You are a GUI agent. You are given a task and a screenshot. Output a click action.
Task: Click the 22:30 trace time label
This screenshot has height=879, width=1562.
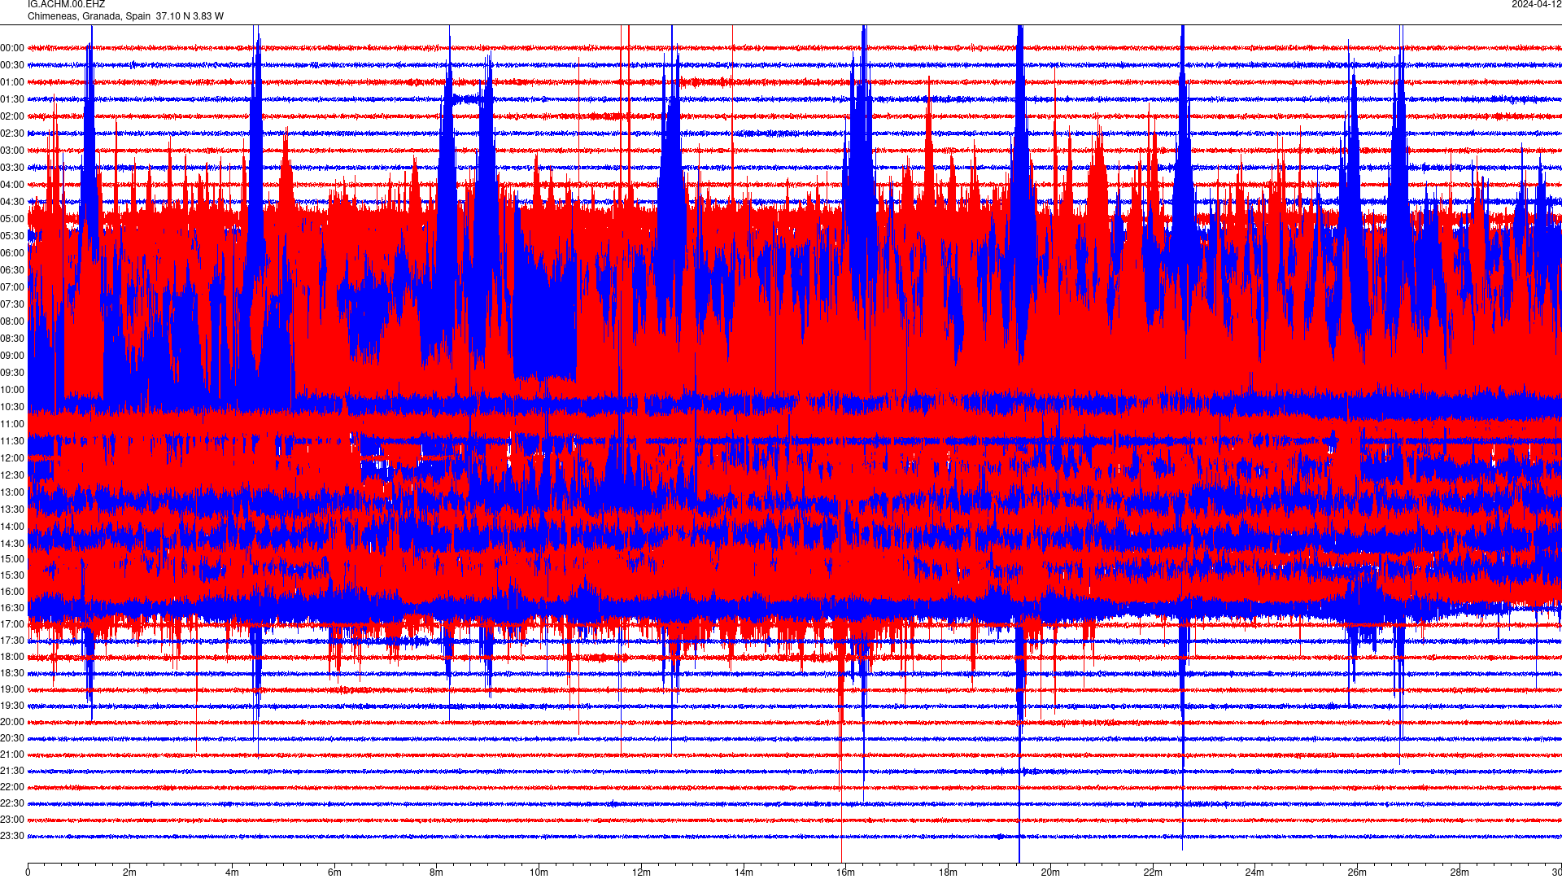click(12, 803)
